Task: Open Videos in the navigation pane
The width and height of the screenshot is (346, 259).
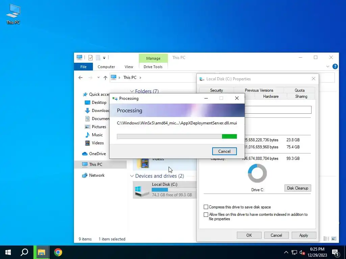Action: click(95, 143)
